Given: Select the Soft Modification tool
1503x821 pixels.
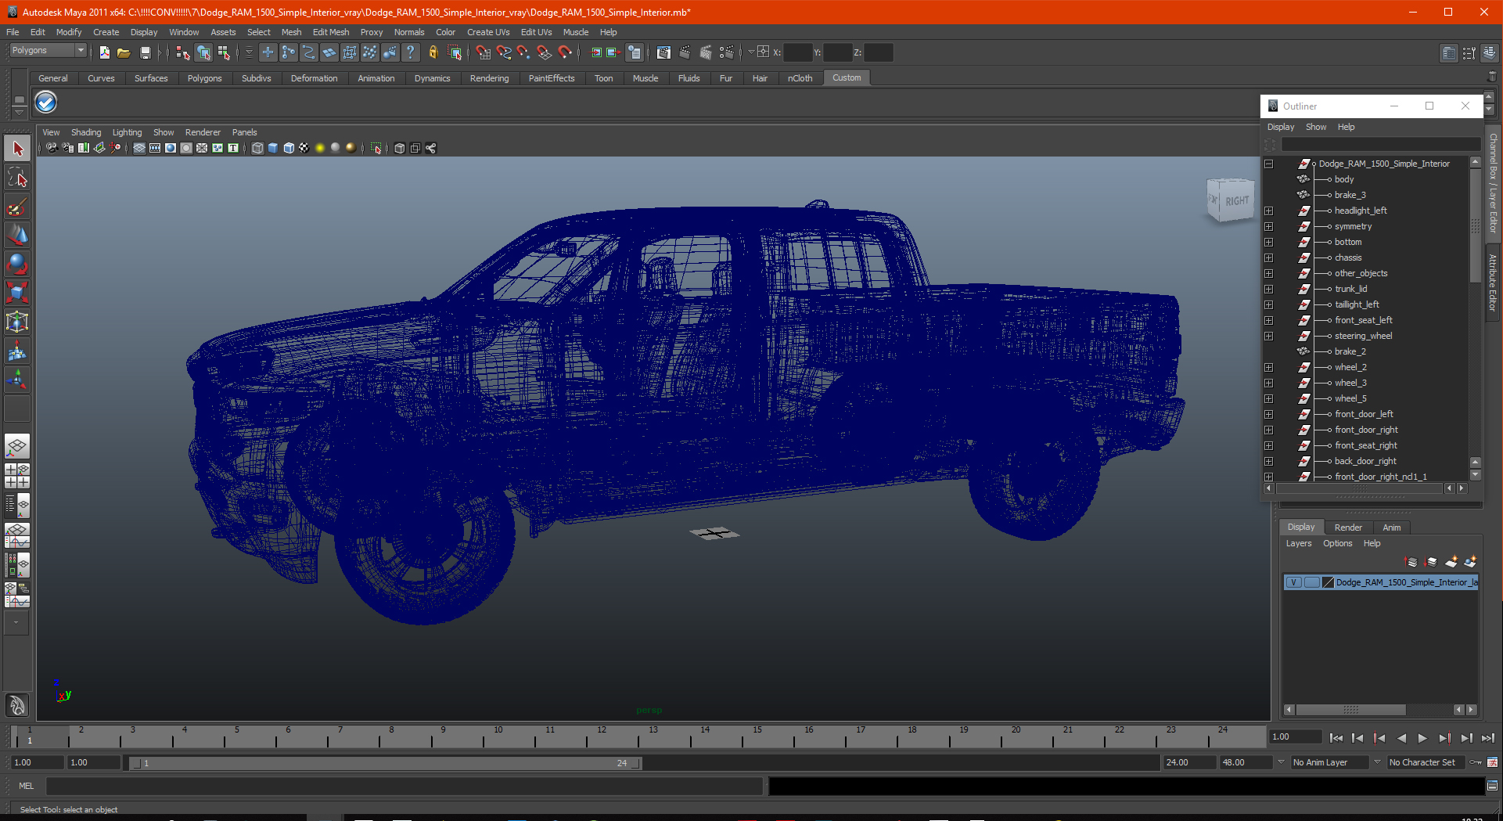Looking at the screenshot, I should [x=17, y=351].
